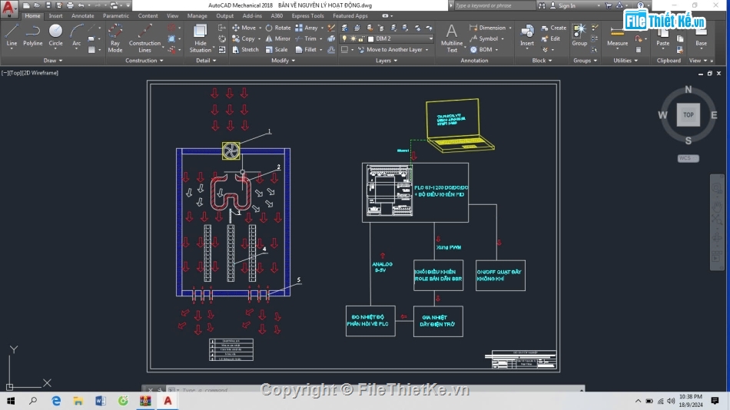Viewport: 730px width, 410px height.
Task: Open the Manage ribbon tab
Action: click(x=197, y=16)
